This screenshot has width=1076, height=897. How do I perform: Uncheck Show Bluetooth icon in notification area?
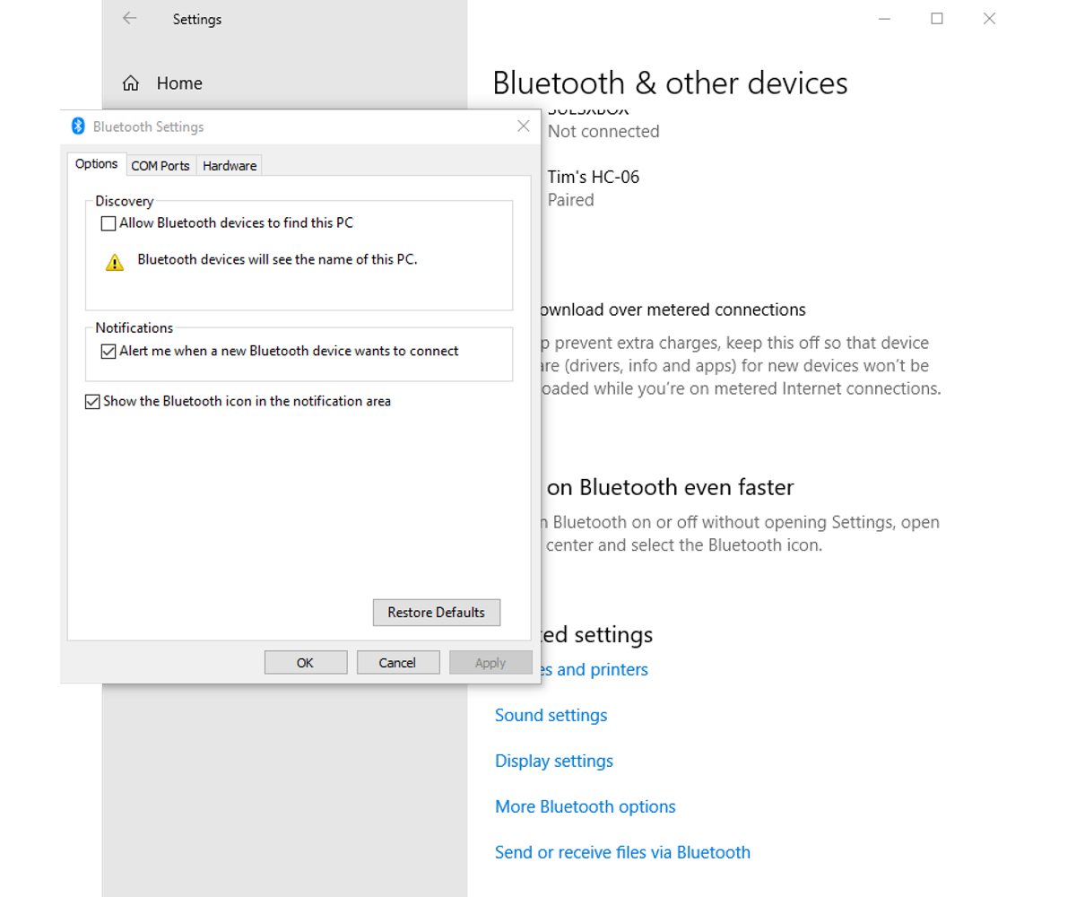pyautogui.click(x=92, y=401)
